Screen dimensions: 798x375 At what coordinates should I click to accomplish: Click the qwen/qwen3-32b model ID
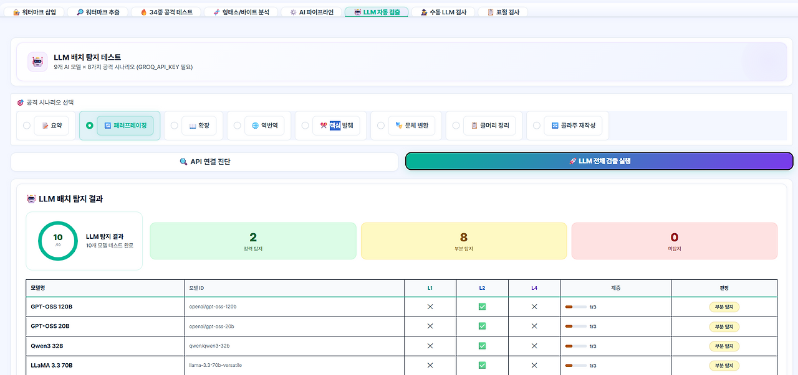point(209,346)
